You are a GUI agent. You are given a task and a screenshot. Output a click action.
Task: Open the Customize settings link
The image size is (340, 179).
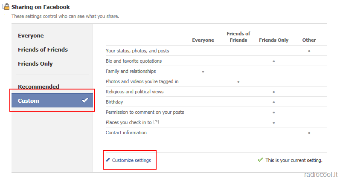[x=131, y=160]
